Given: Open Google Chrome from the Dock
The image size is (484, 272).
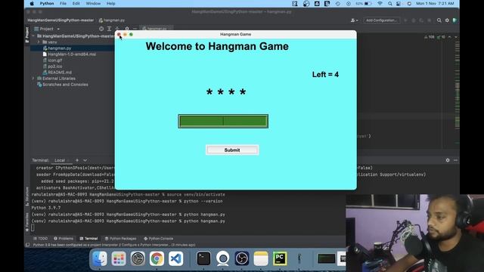Looking at the screenshot, I should [157, 258].
